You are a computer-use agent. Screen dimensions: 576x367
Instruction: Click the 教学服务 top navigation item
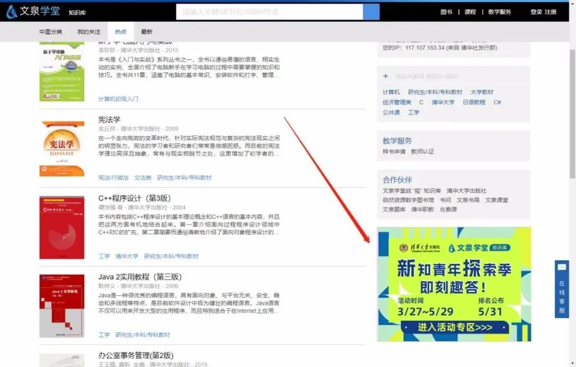[x=500, y=12]
